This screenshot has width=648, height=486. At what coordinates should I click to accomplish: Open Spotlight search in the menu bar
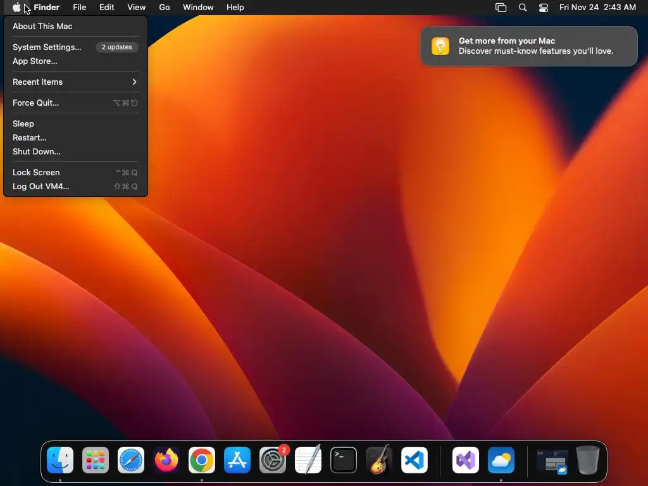click(523, 8)
